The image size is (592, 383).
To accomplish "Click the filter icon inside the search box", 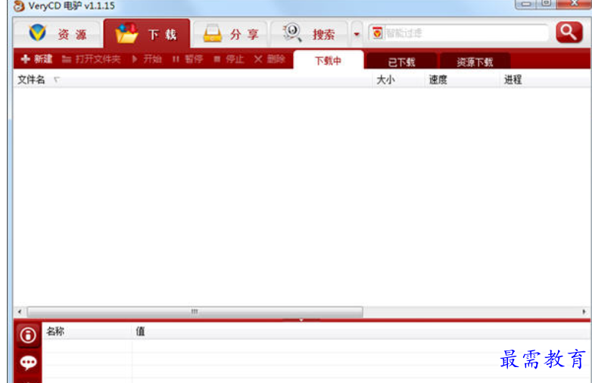I will tap(377, 33).
